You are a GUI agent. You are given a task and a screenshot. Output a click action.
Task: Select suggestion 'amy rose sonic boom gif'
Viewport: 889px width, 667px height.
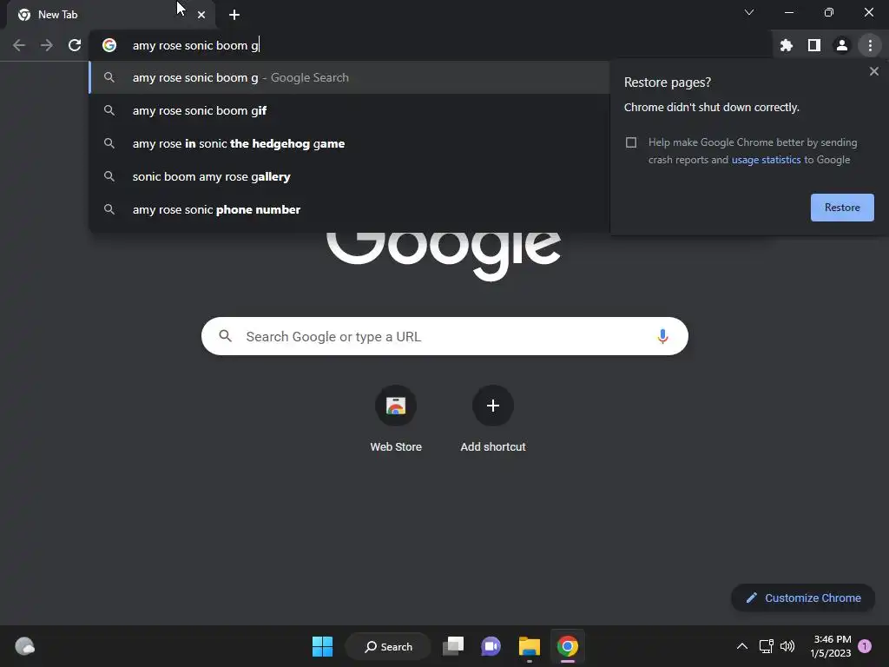(x=349, y=110)
